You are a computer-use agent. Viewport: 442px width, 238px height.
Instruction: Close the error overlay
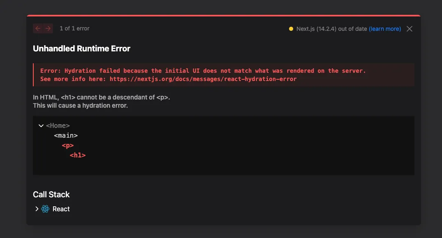click(410, 29)
